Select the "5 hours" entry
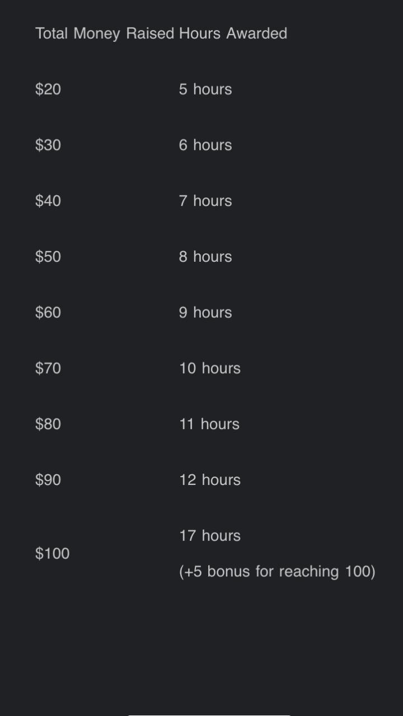The width and height of the screenshot is (403, 716). (205, 89)
